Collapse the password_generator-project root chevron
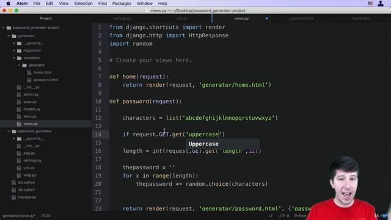Image resolution: width=391 pixels, height=220 pixels. [4, 28]
